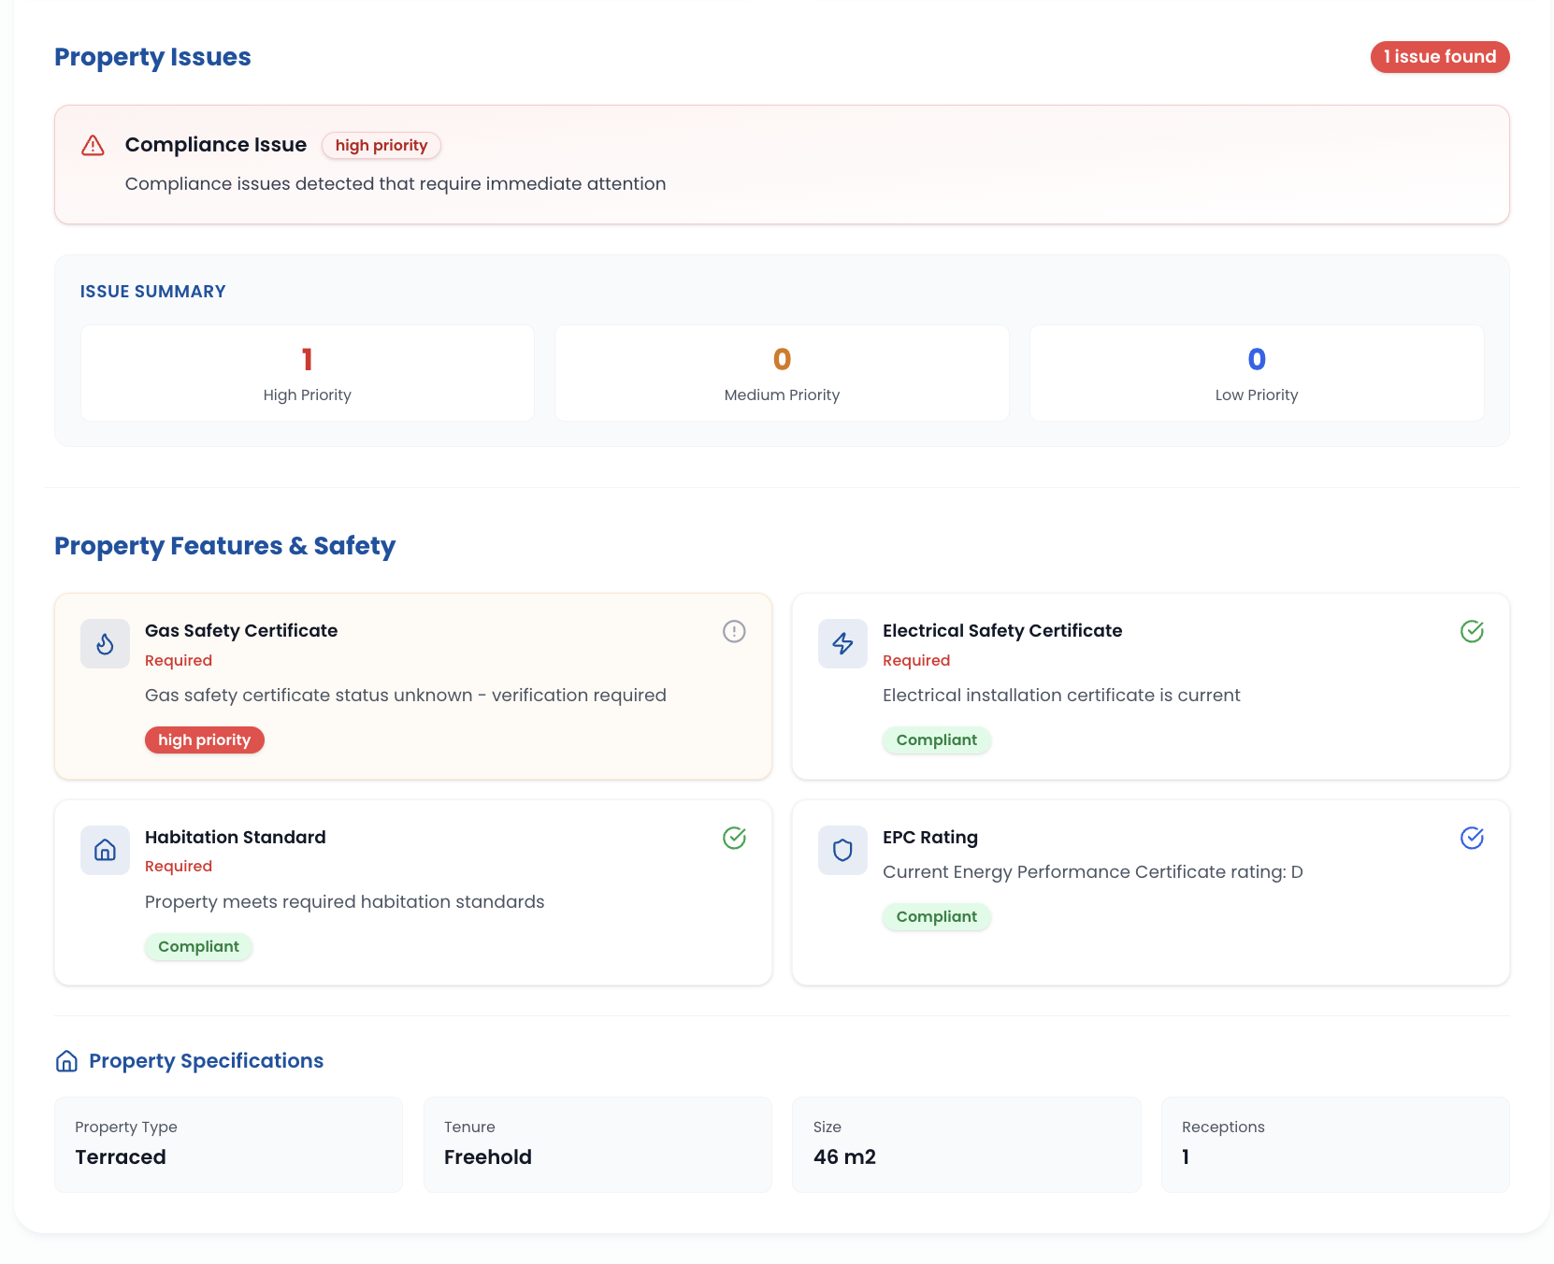
Task: Click the EPC Rating blue checkmark icon
Action: point(1472,838)
